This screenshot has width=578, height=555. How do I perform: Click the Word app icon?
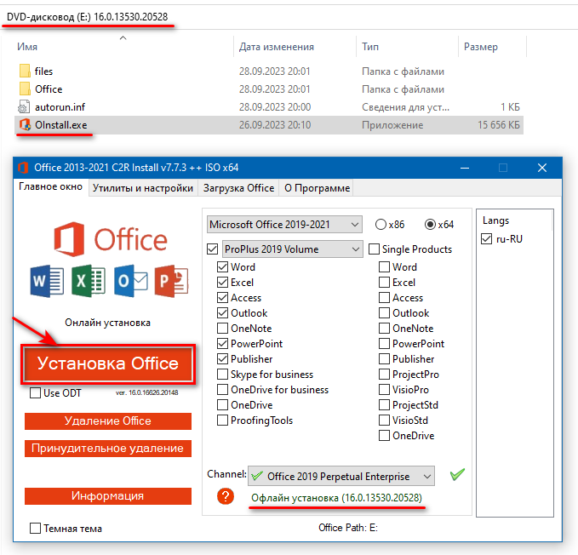point(47,281)
